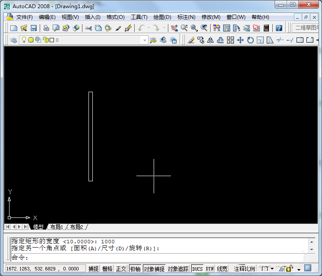Select the Erase tool icon

point(191,40)
